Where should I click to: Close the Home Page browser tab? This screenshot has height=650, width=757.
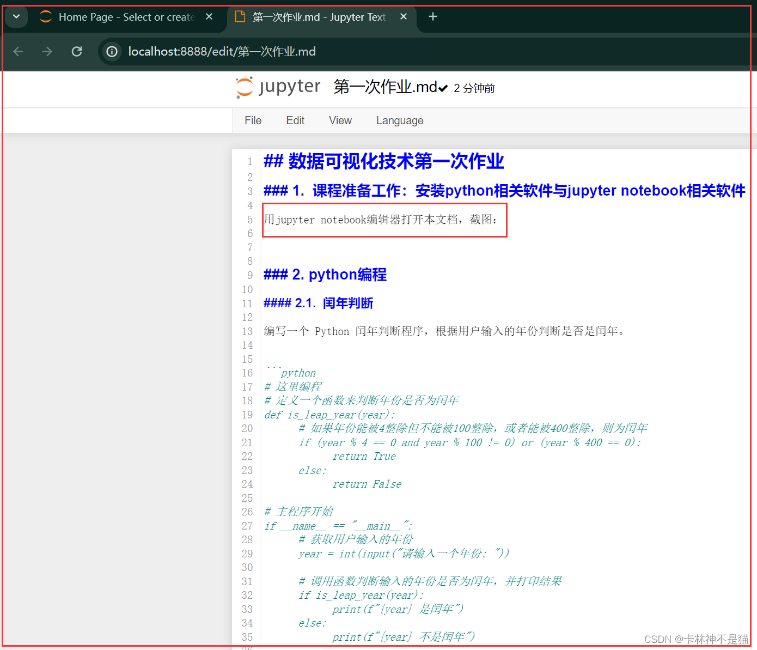click(x=209, y=17)
